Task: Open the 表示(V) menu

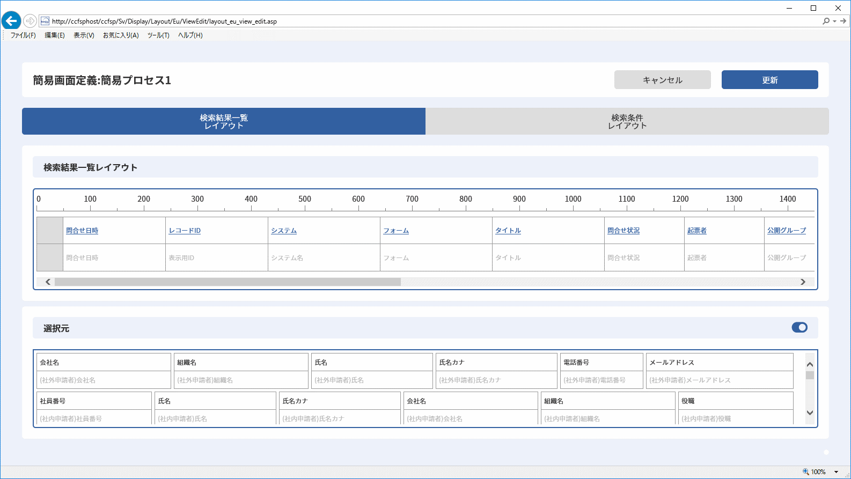Action: coord(84,35)
